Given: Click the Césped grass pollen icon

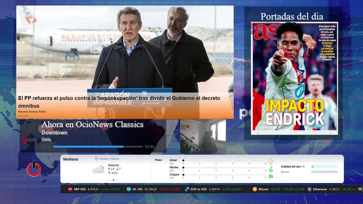Looking at the screenshot, I should (271, 176).
